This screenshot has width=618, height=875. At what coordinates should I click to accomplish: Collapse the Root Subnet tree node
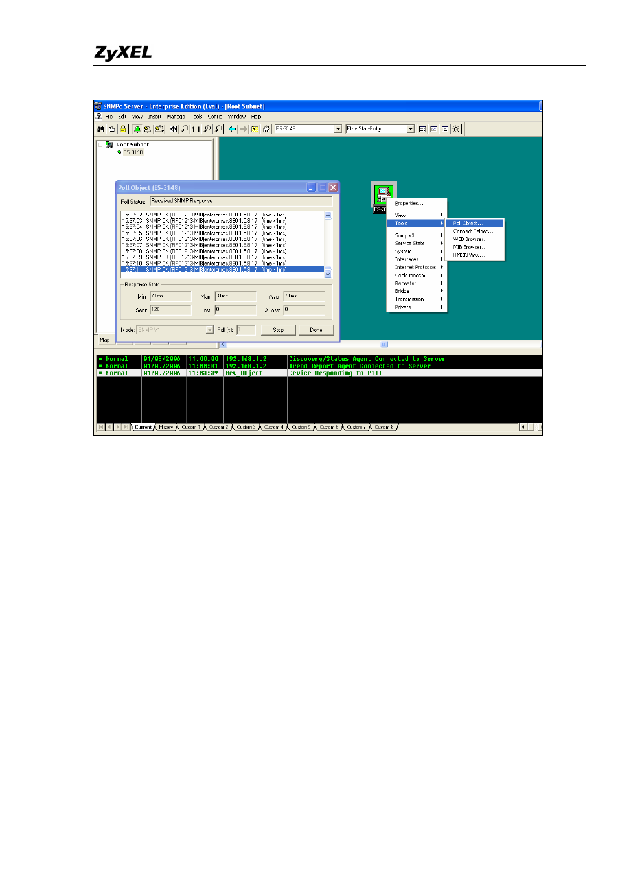100,145
